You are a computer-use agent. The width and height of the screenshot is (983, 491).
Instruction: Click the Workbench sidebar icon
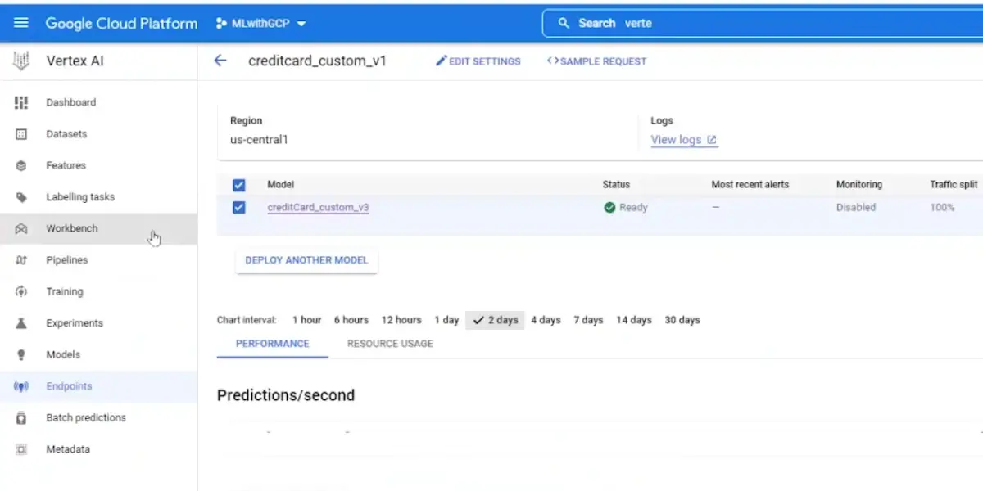[21, 229]
